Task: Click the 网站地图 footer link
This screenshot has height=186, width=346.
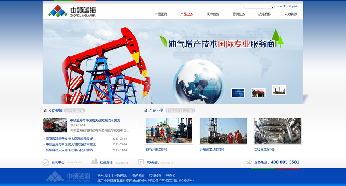Action: (121, 175)
